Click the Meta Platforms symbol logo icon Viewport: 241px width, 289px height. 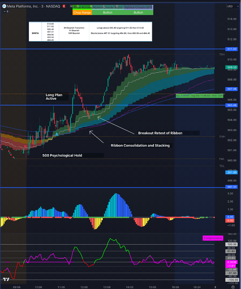[x=4, y=6]
